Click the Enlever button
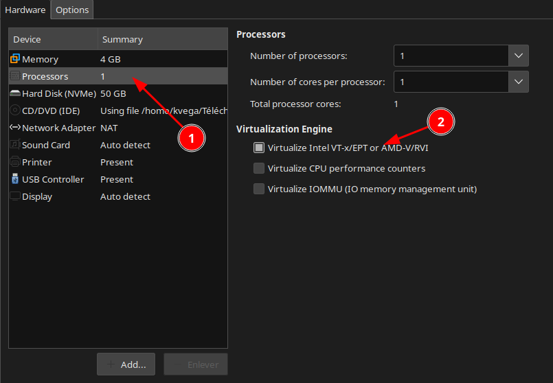Image resolution: width=553 pixels, height=383 pixels. (196, 364)
